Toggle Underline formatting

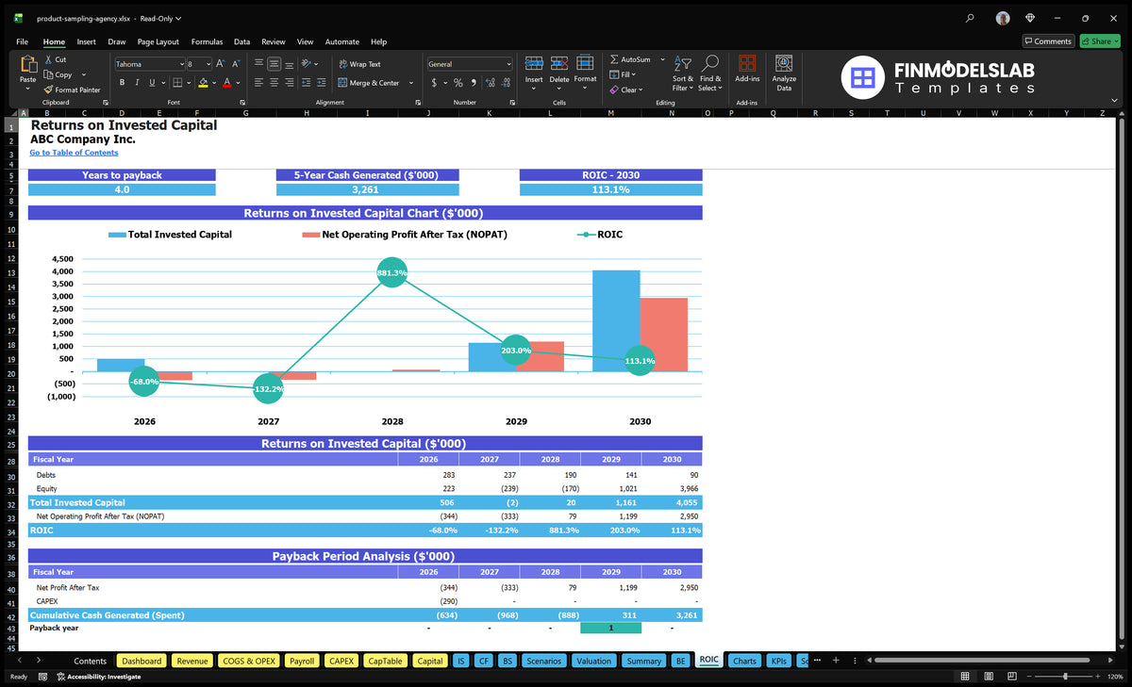152,83
